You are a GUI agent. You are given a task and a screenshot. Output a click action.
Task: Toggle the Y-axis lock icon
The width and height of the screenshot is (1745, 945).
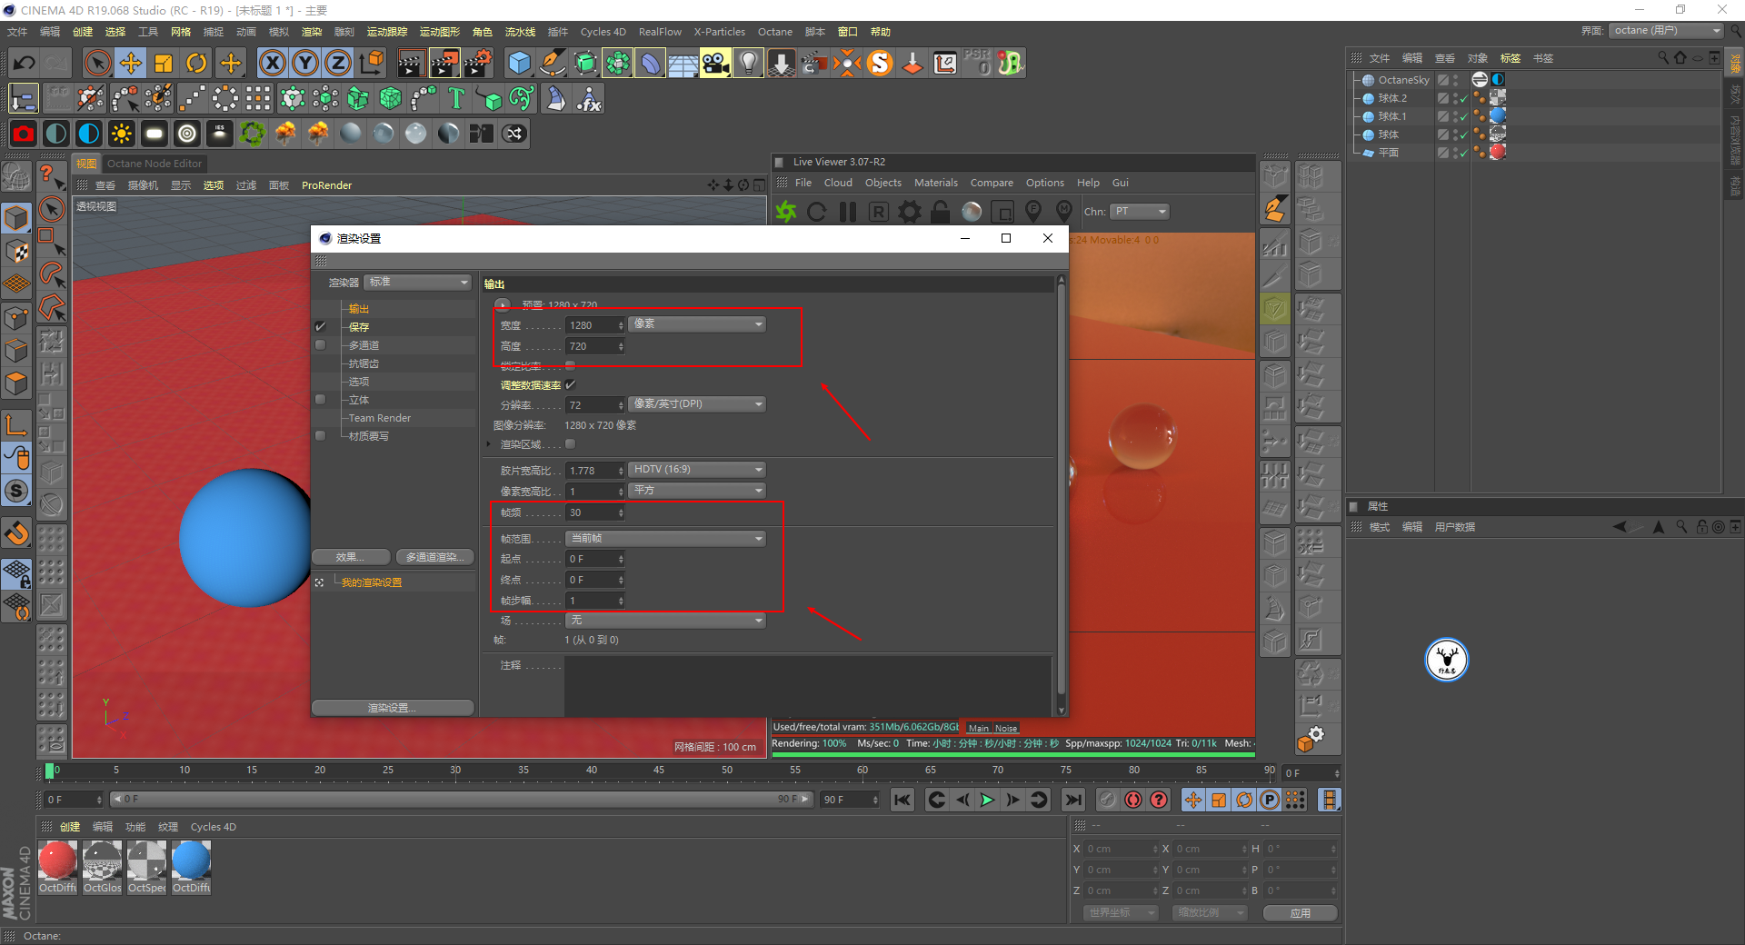(305, 63)
